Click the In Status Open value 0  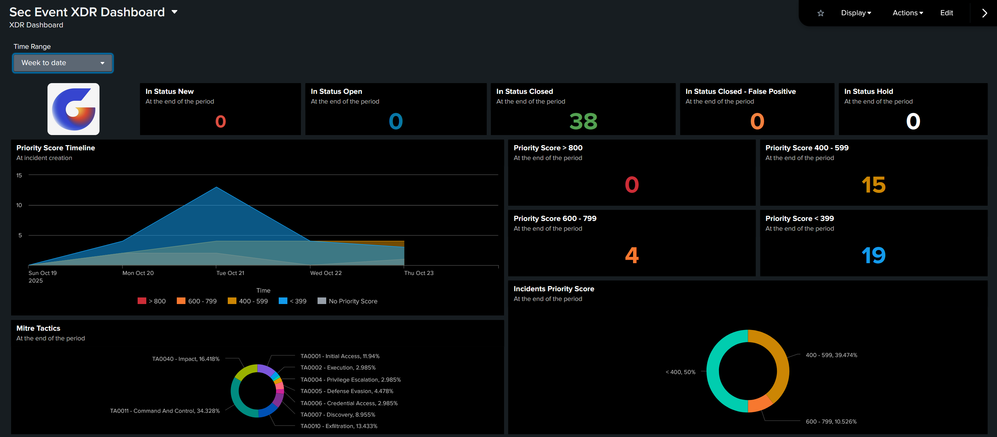(396, 121)
